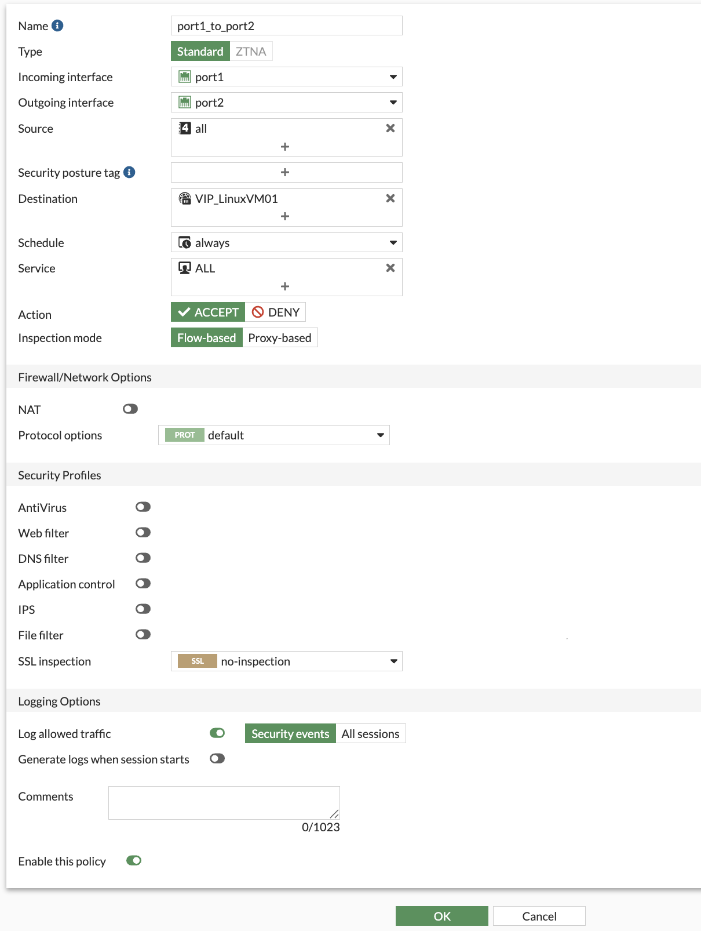The height and width of the screenshot is (931, 701).
Task: Remove the 'all' source entry
Action: tap(390, 128)
